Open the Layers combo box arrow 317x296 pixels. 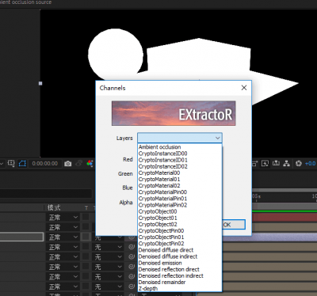[x=217, y=138]
